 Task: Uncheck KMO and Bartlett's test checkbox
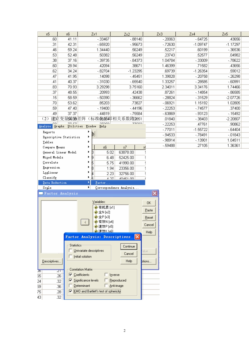[71, 291]
